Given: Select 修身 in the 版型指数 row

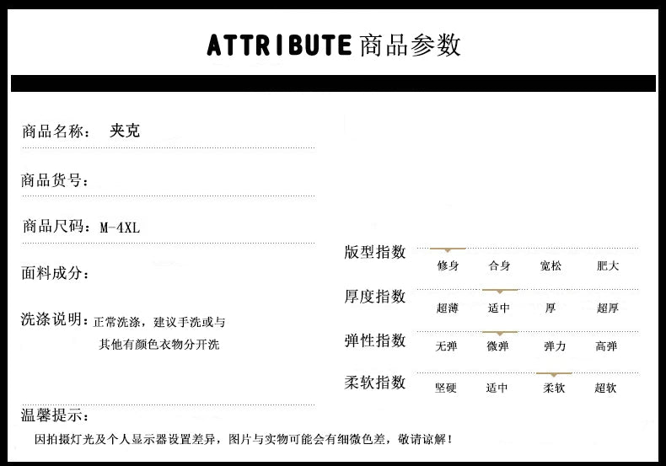Looking at the screenshot, I should click(x=448, y=265).
